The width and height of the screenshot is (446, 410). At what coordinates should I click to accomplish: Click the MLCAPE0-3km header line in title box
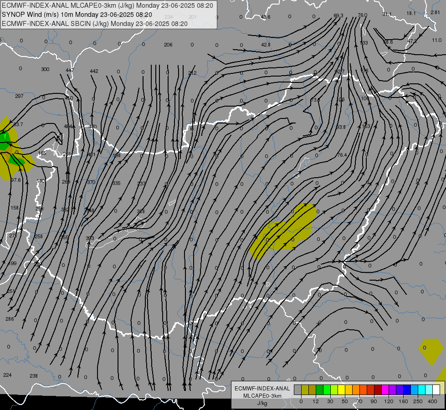tap(107, 5)
